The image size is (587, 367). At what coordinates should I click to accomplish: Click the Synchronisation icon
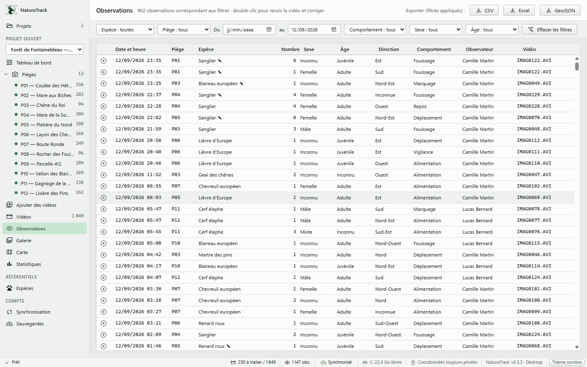point(9,312)
